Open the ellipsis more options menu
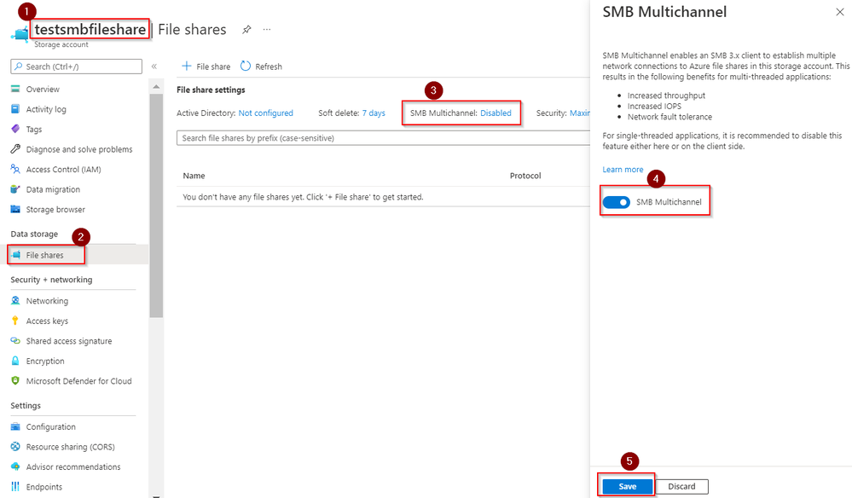852x498 pixels. (x=267, y=29)
